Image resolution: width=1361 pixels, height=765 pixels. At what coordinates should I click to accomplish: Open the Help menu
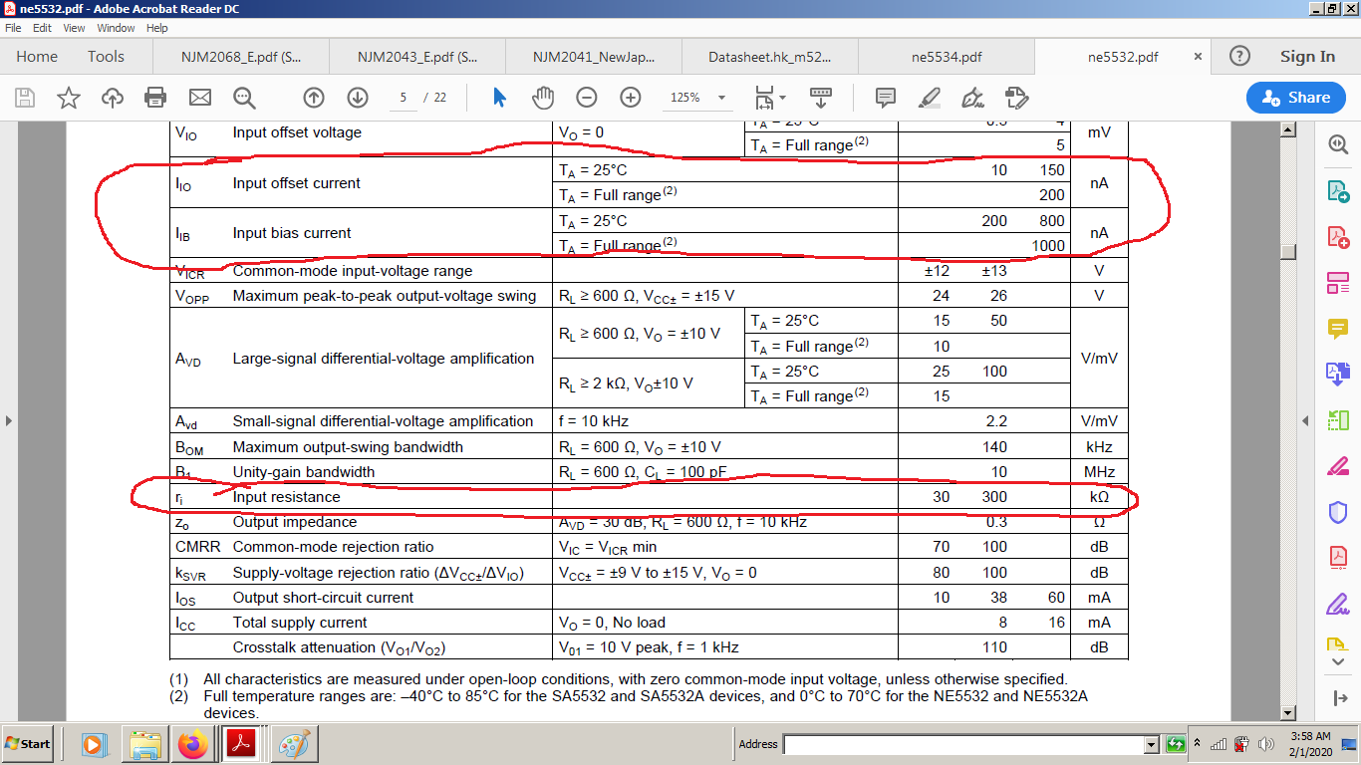click(x=157, y=28)
